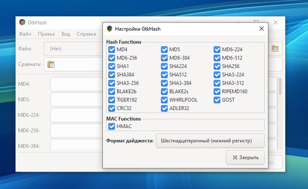Disable the SHA3-512 checkbox
This screenshot has width=308, height=189.
coord(217,83)
